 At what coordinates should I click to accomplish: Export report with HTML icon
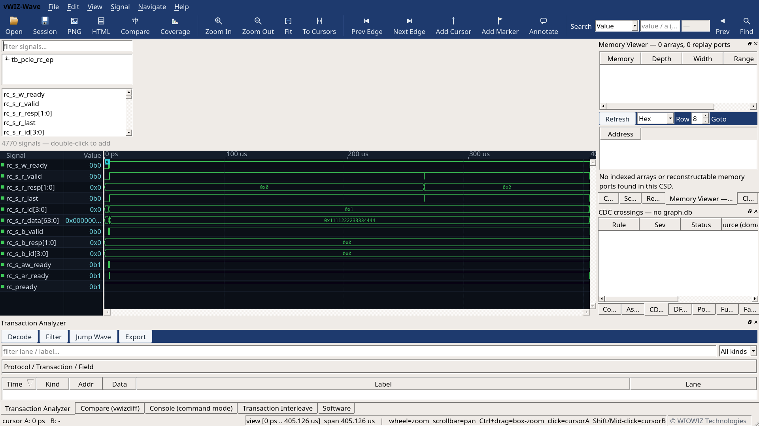pos(101,26)
